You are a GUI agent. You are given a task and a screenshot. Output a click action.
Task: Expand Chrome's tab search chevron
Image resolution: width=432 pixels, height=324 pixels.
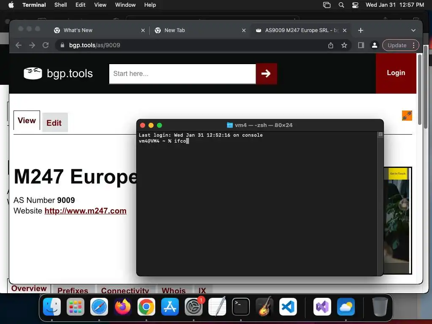coord(413,30)
